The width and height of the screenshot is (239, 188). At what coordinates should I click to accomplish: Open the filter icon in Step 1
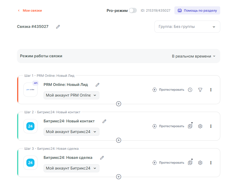(x=200, y=90)
